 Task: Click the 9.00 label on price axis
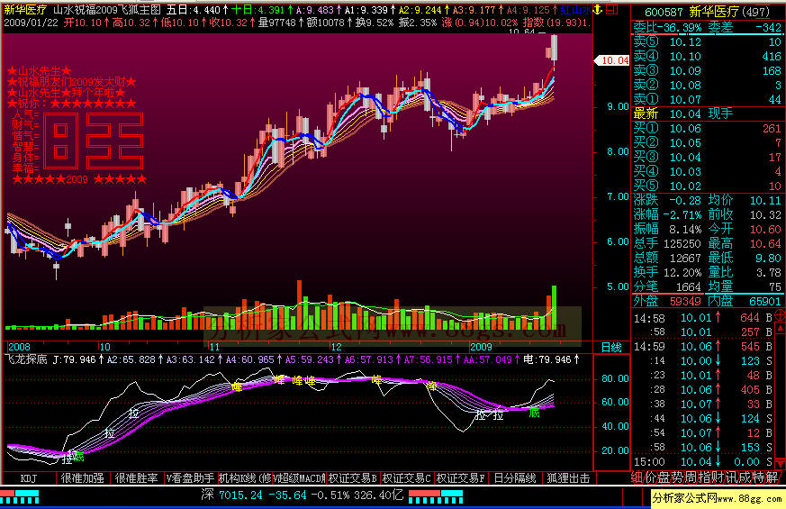tap(618, 106)
